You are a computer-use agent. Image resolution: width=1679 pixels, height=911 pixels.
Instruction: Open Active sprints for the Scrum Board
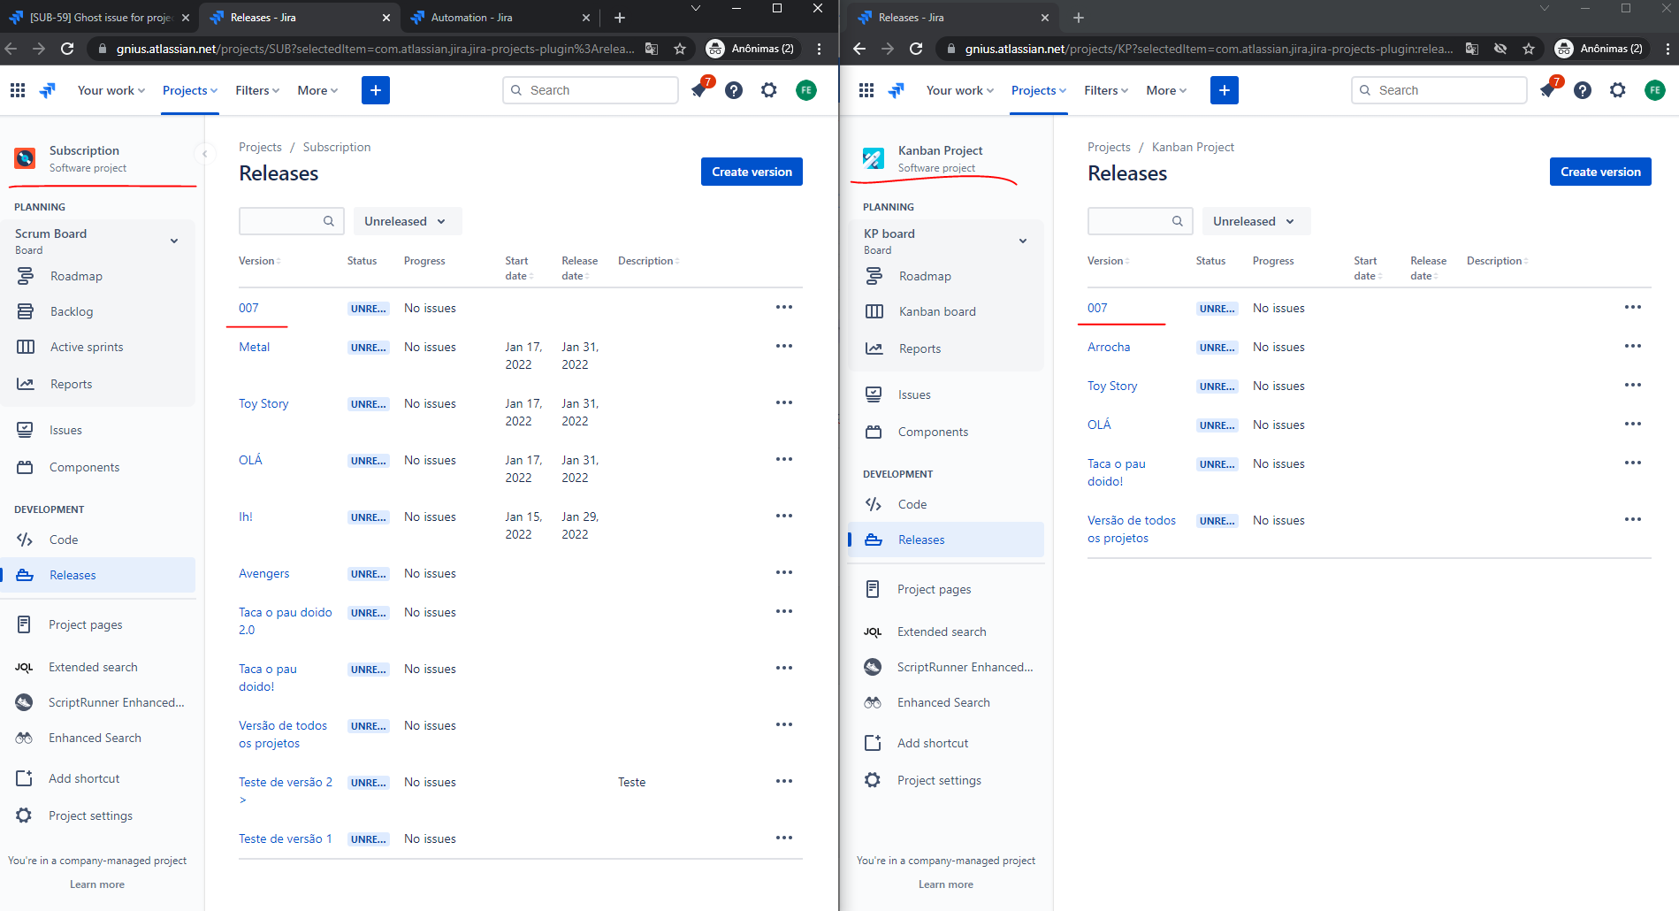[86, 346]
